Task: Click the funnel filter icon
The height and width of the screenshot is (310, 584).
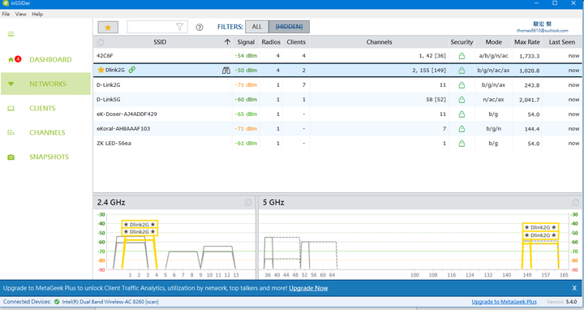Action: tap(179, 27)
